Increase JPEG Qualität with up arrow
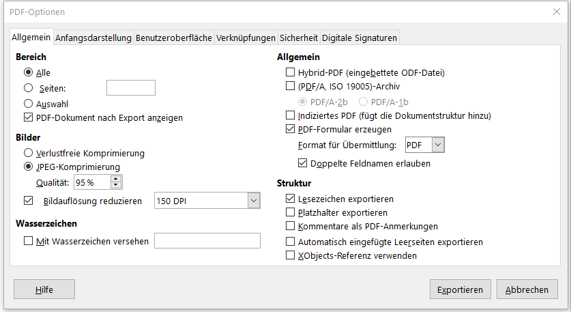The image size is (571, 312). tap(116, 179)
